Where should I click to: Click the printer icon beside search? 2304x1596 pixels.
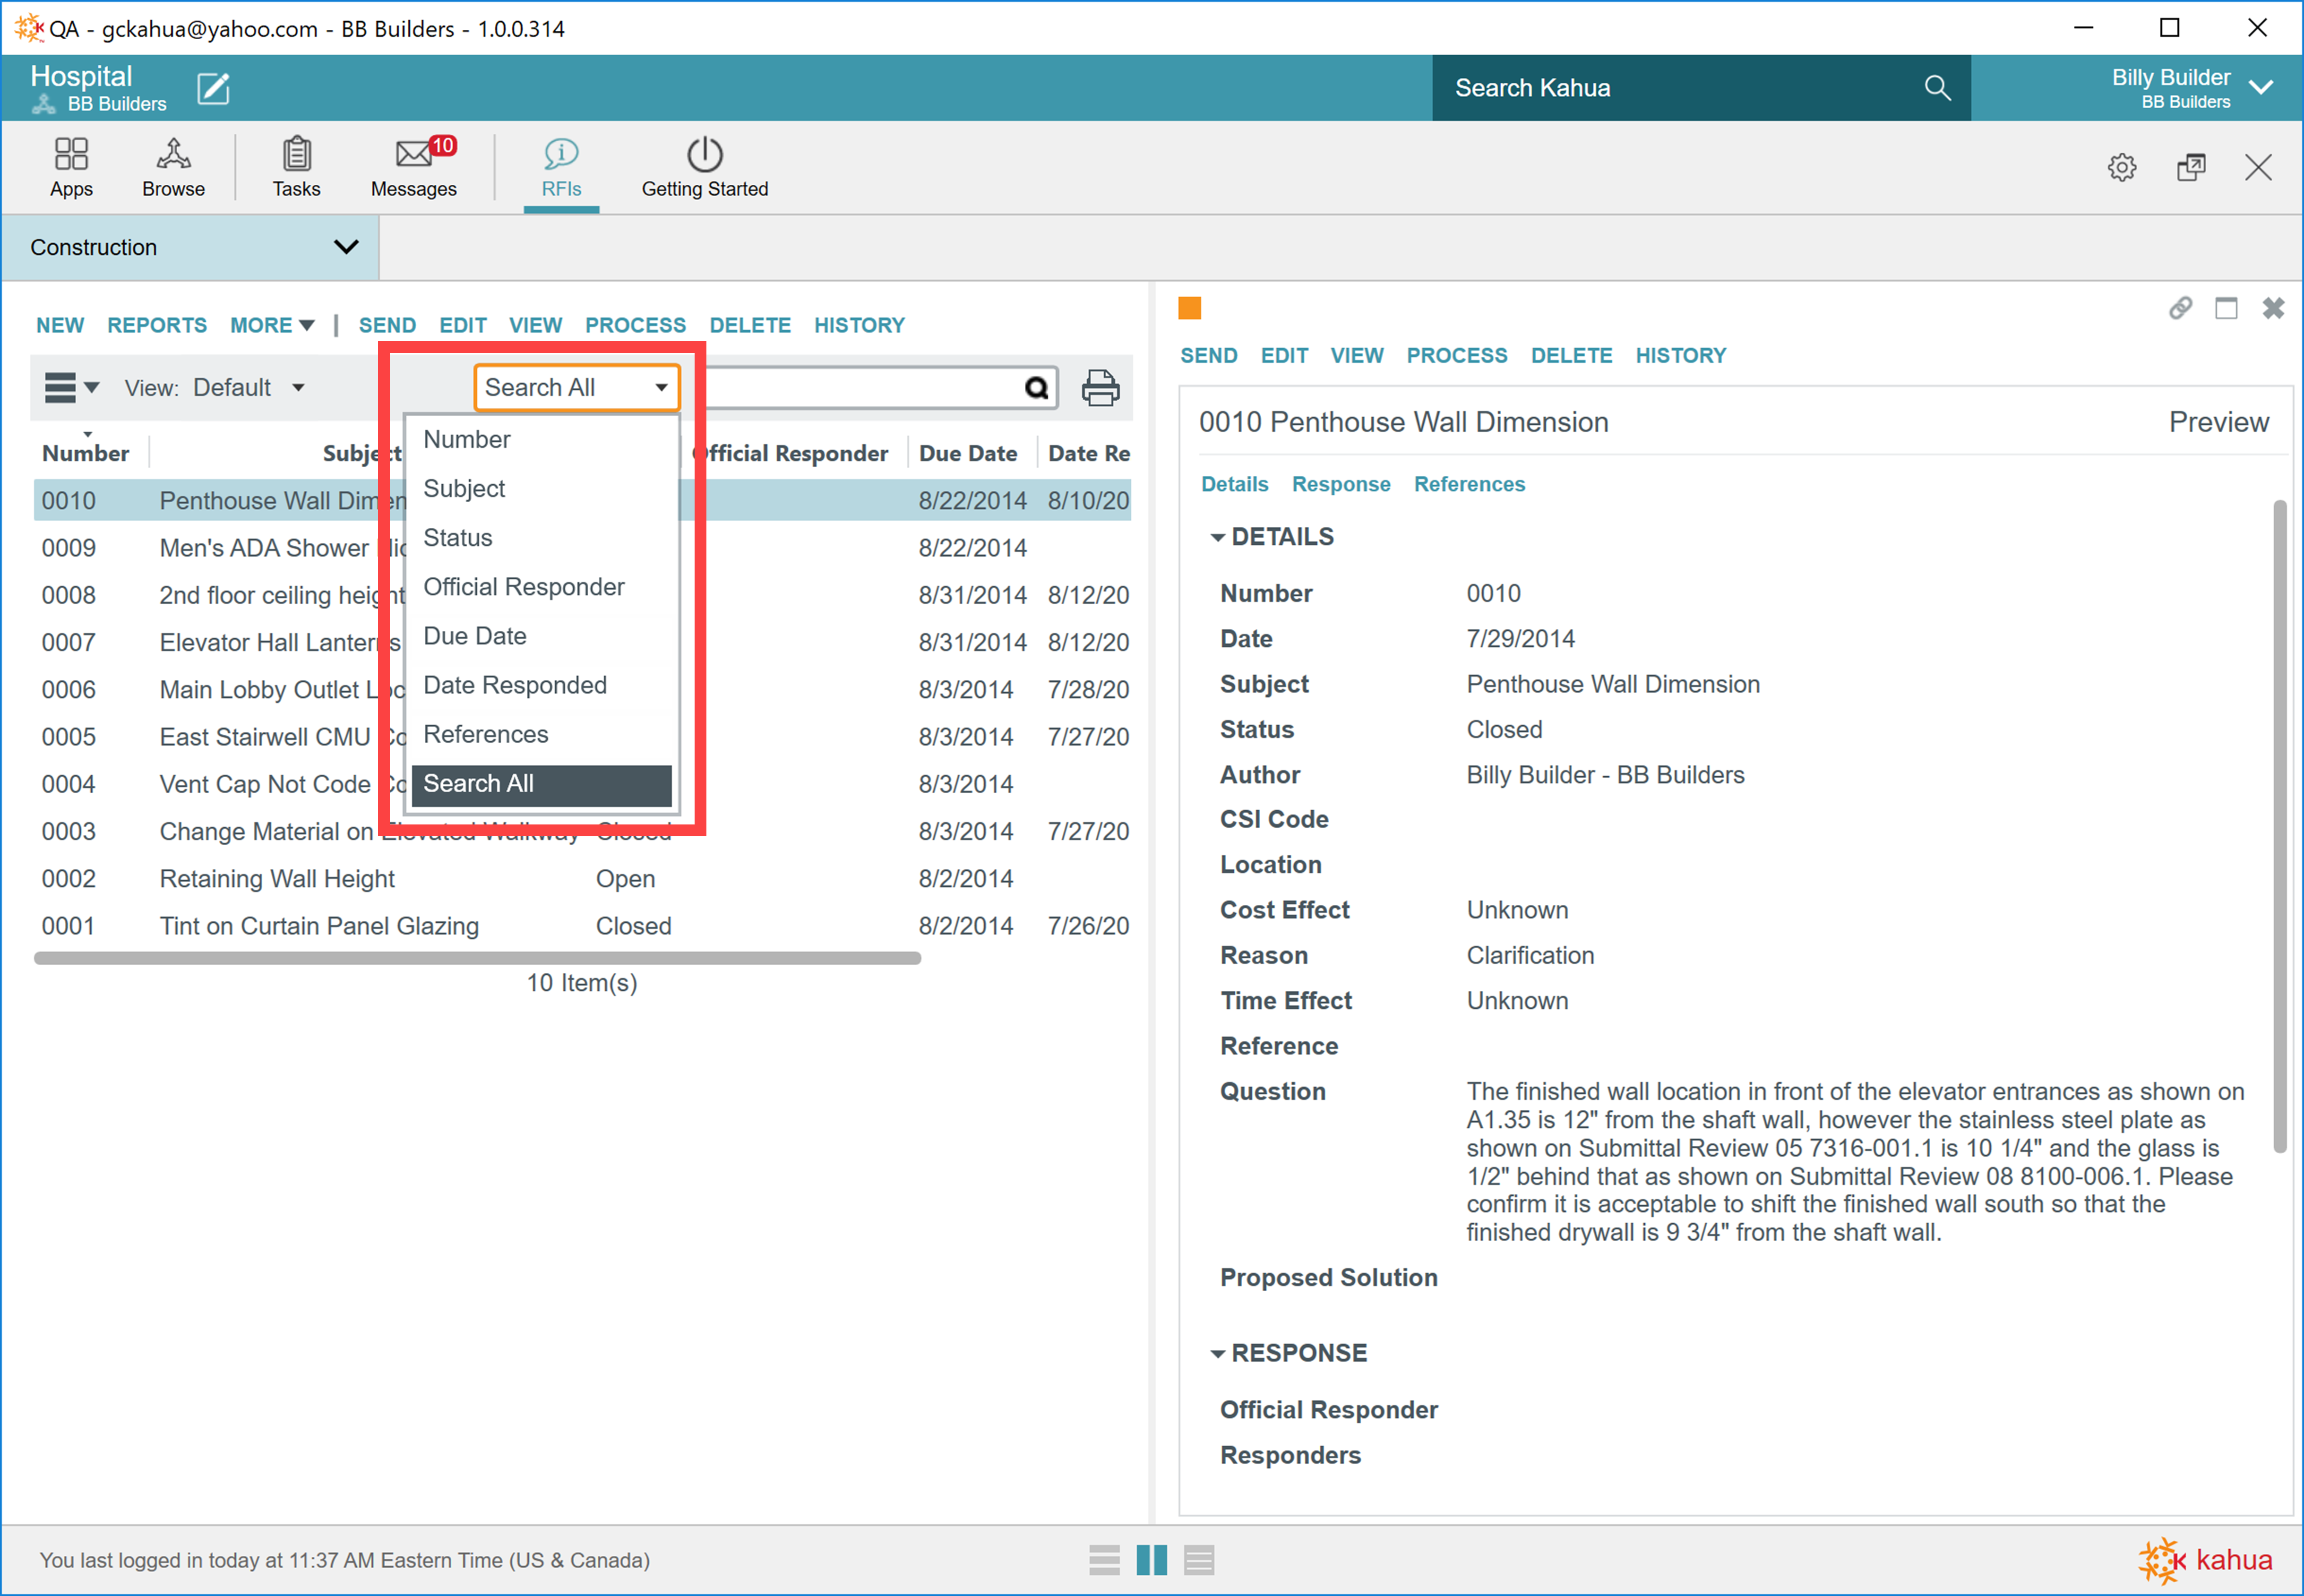point(1100,388)
